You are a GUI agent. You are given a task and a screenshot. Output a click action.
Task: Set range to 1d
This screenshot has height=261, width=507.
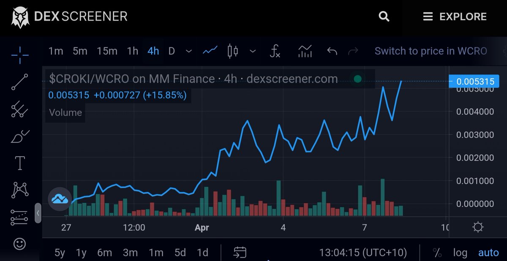tap(202, 253)
